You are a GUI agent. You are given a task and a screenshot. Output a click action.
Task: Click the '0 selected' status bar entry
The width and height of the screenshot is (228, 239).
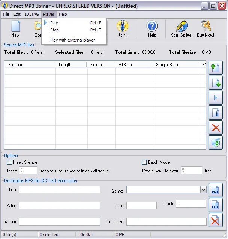pos(49,235)
